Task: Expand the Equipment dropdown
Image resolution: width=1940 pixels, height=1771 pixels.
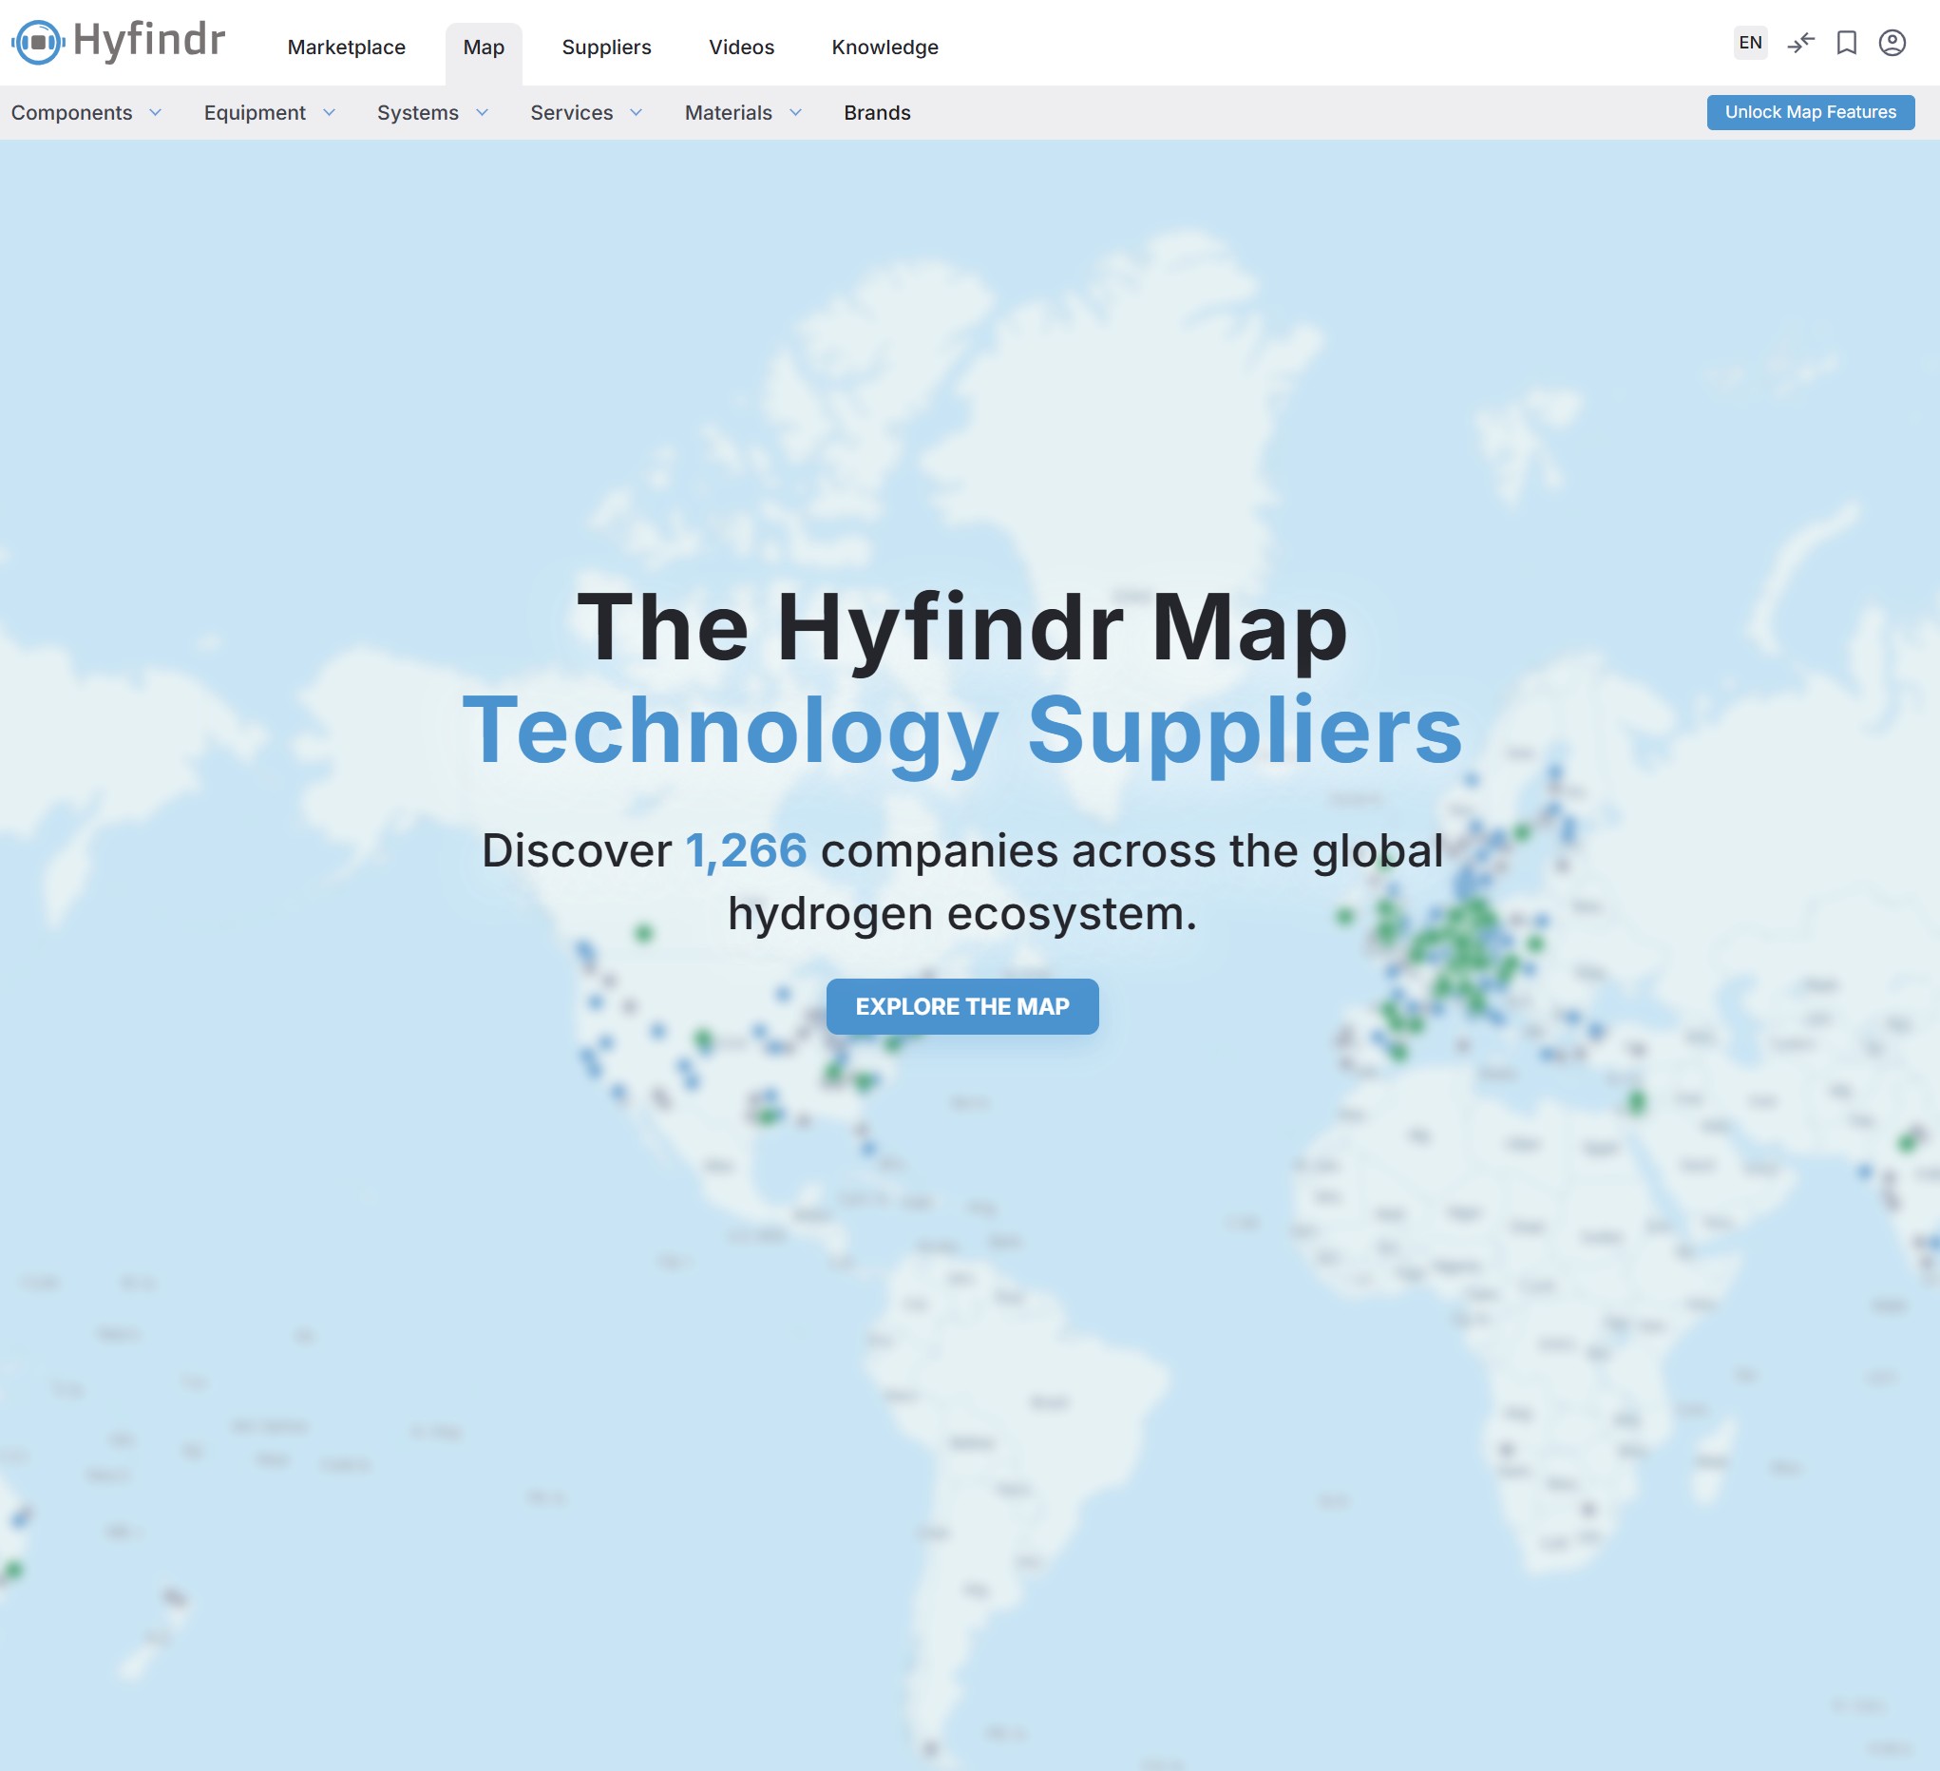Action: [x=270, y=113]
